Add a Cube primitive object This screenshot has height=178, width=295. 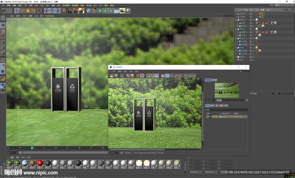88,11
